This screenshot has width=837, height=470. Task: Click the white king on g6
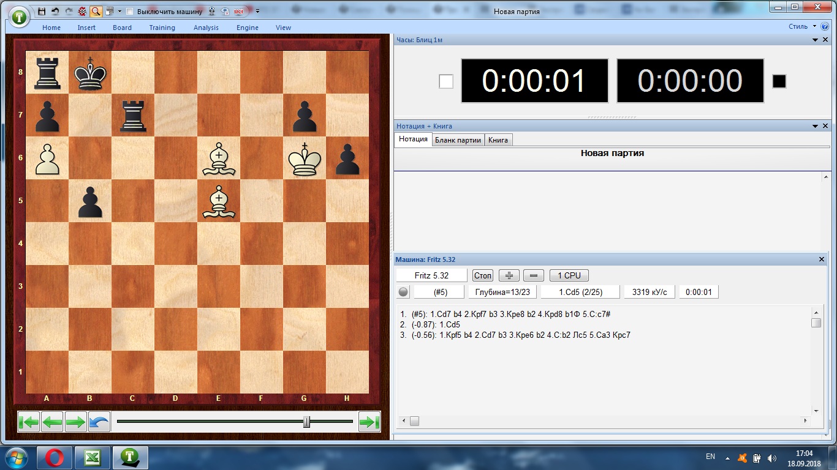click(x=305, y=158)
